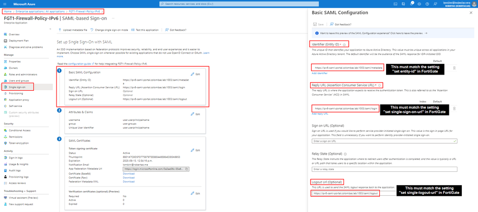Edit Verification certificates
The image size is (478, 212).
click(195, 193)
